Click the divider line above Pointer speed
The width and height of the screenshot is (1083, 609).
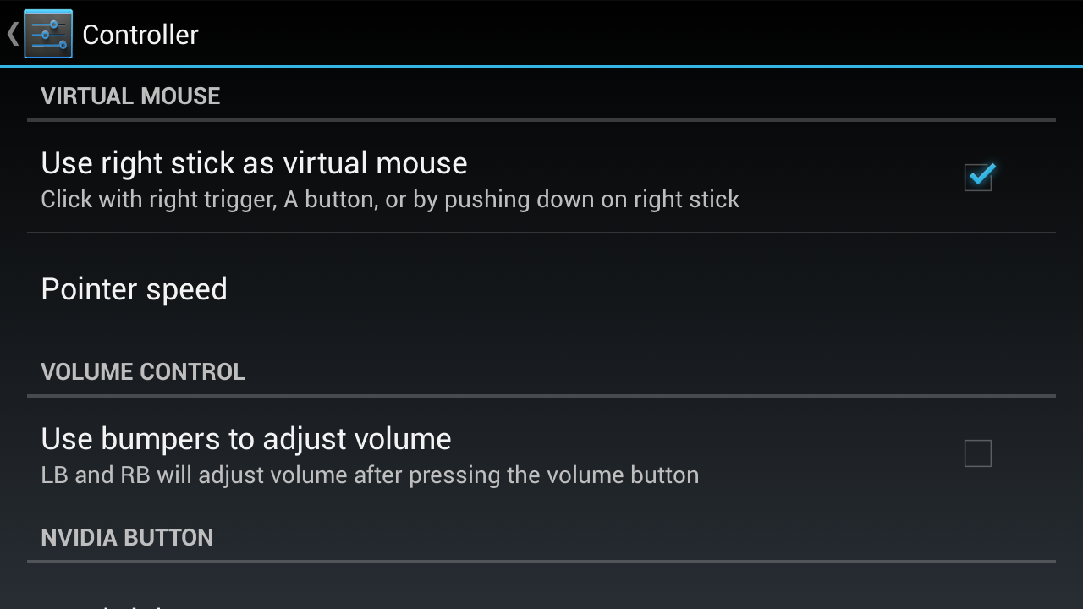541,233
